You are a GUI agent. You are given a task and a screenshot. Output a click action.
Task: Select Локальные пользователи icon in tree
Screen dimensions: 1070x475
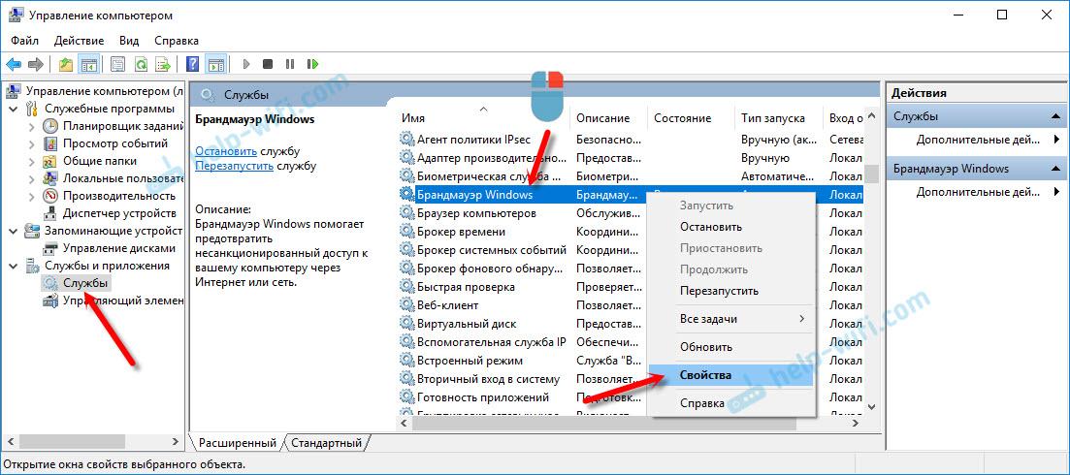50,178
